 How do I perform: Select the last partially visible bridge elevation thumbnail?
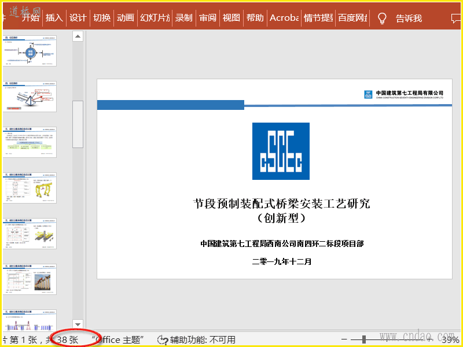pos(30,320)
